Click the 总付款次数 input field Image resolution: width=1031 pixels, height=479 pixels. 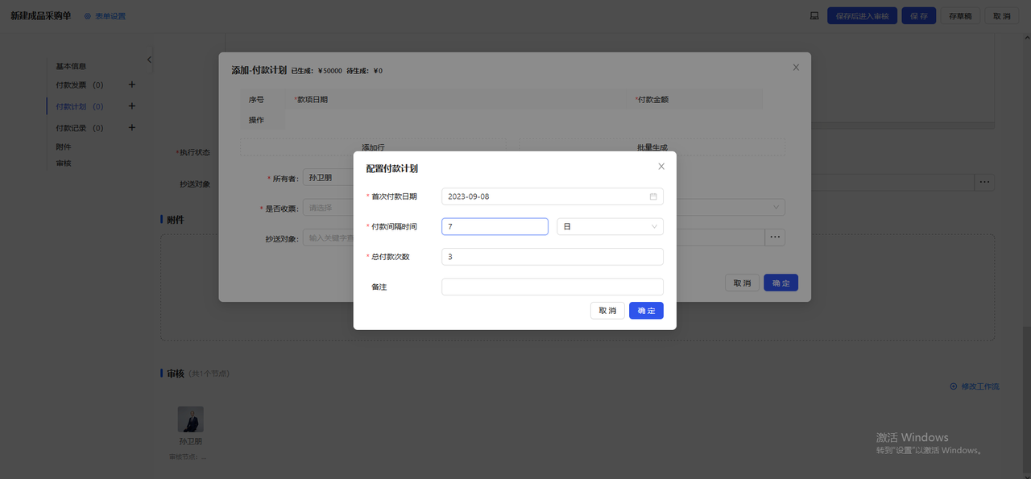pos(552,257)
